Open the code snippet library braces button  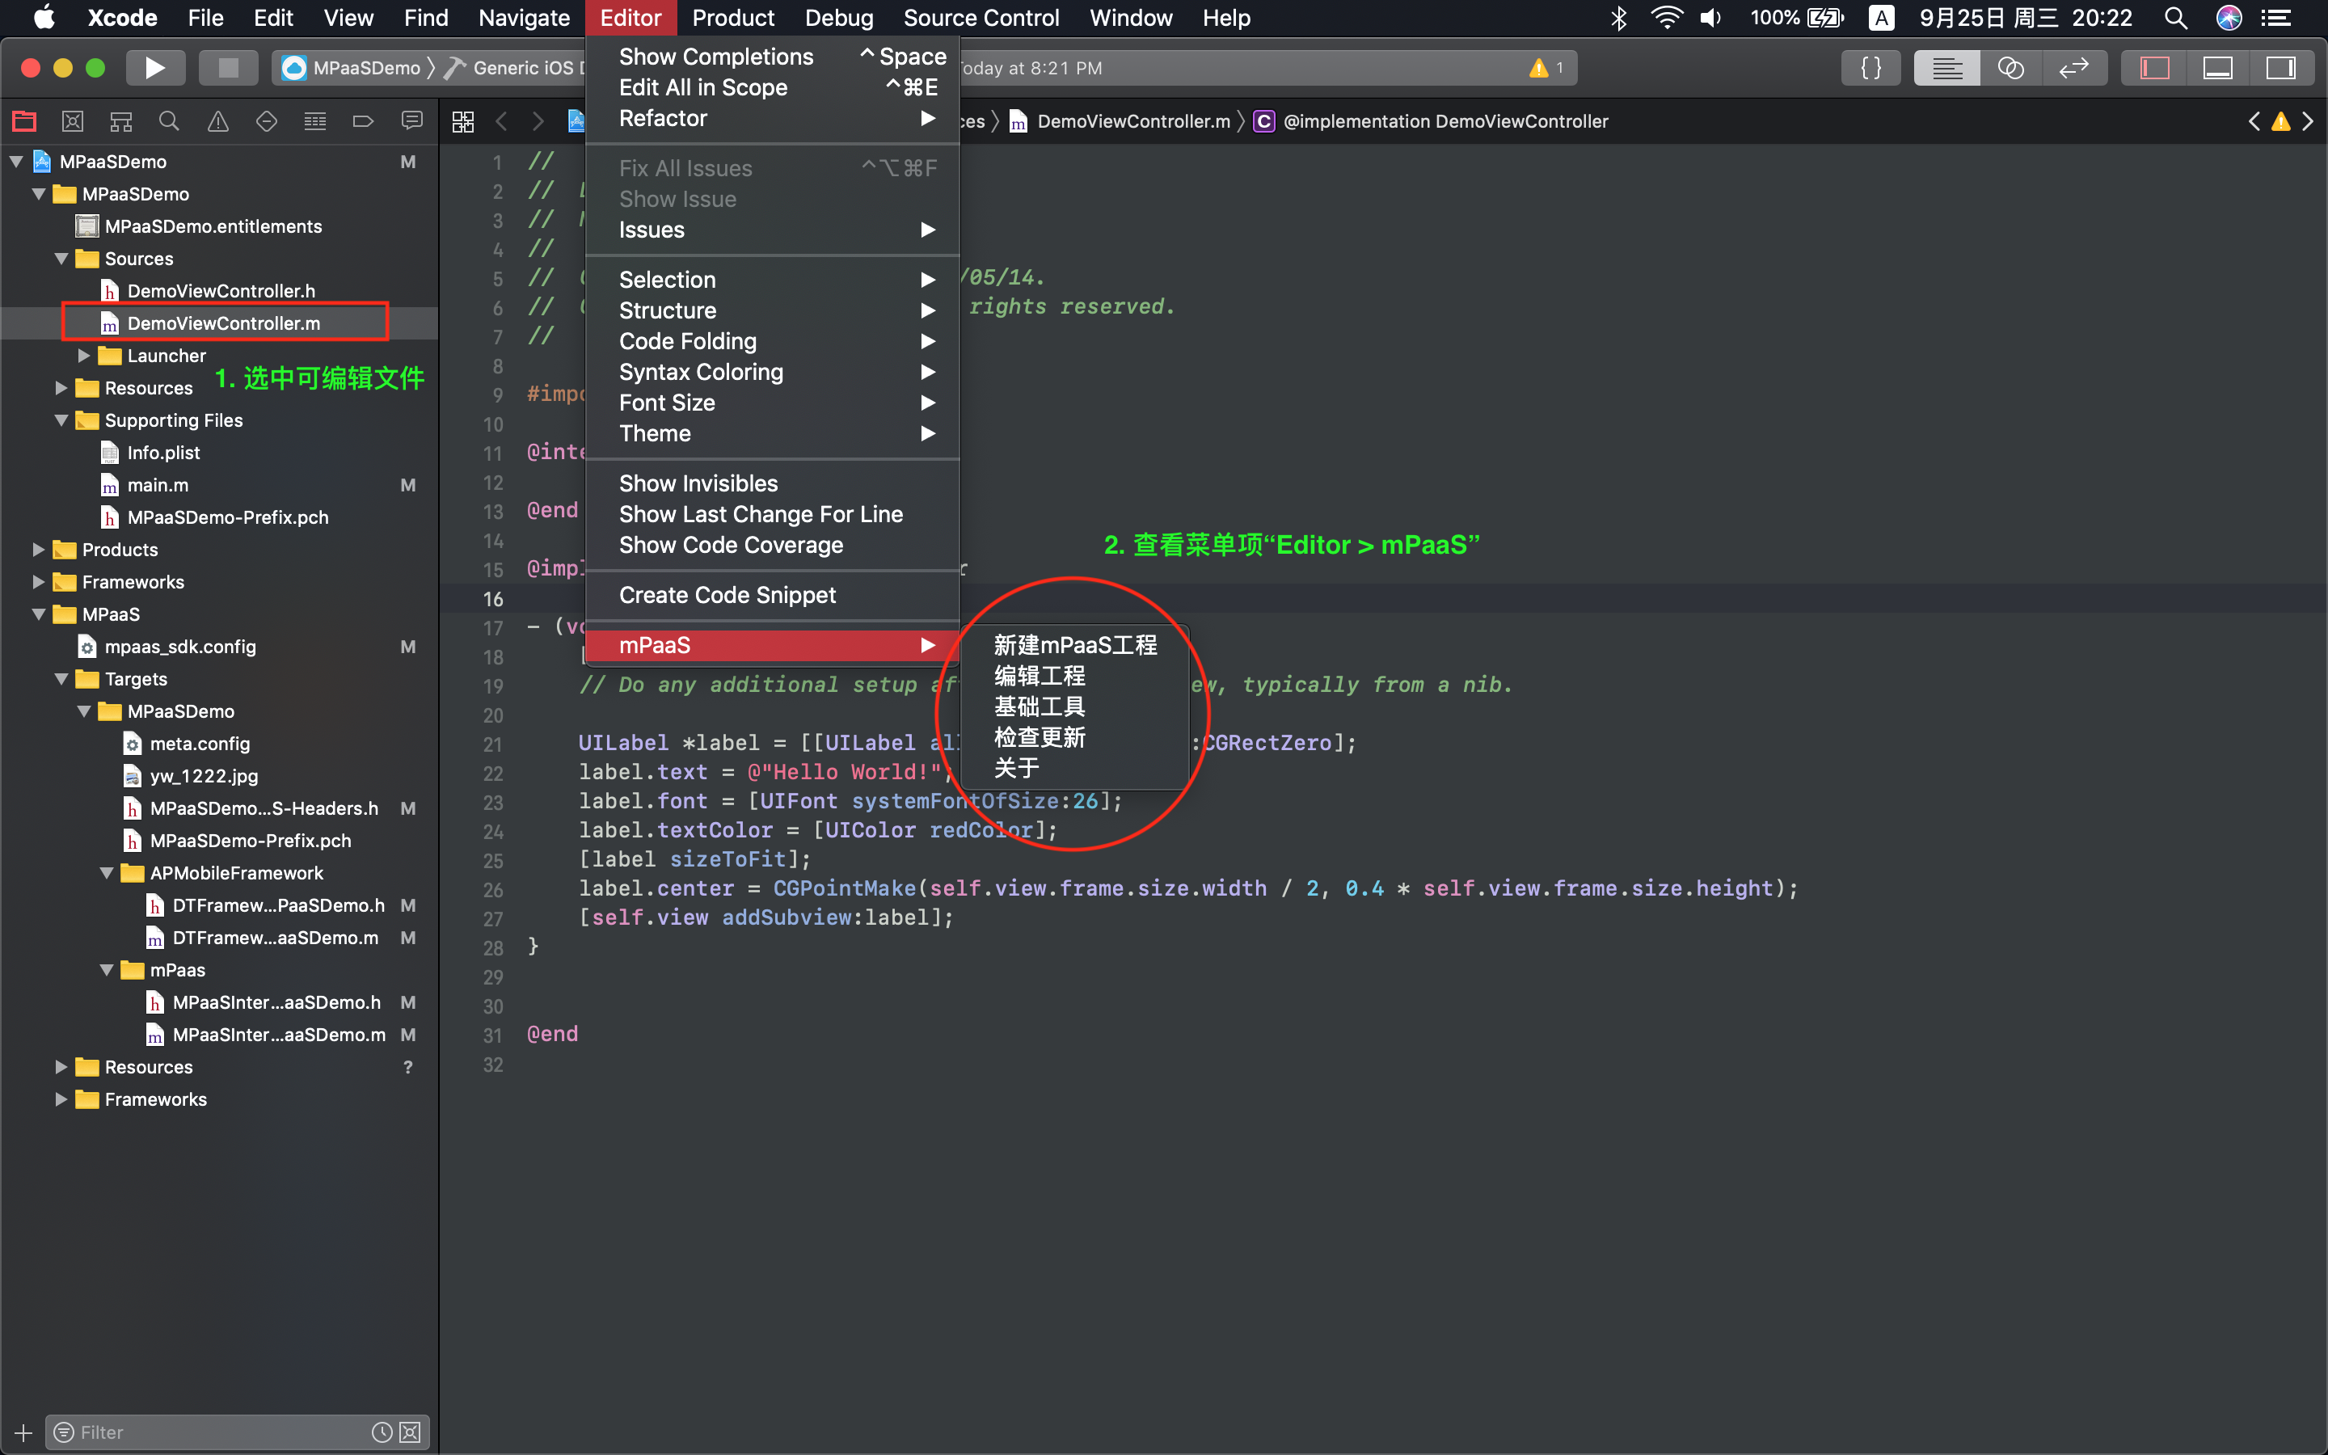pyautogui.click(x=1871, y=67)
